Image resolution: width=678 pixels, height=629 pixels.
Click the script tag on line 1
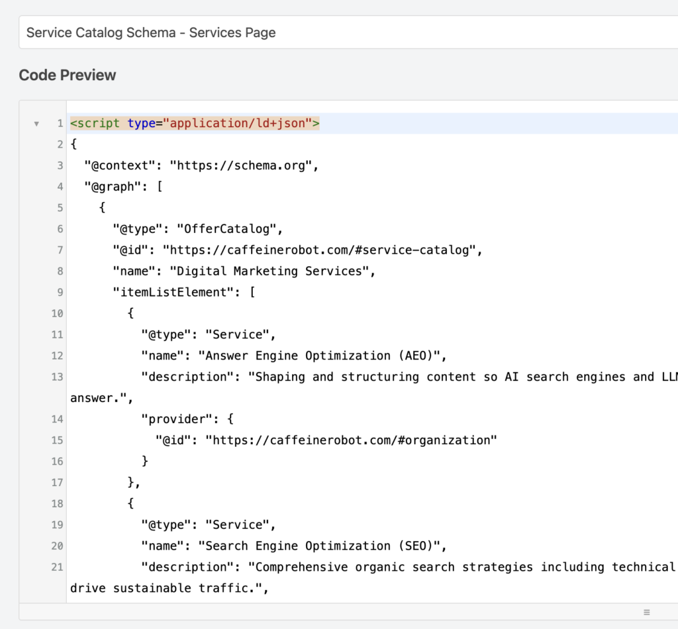[195, 123]
